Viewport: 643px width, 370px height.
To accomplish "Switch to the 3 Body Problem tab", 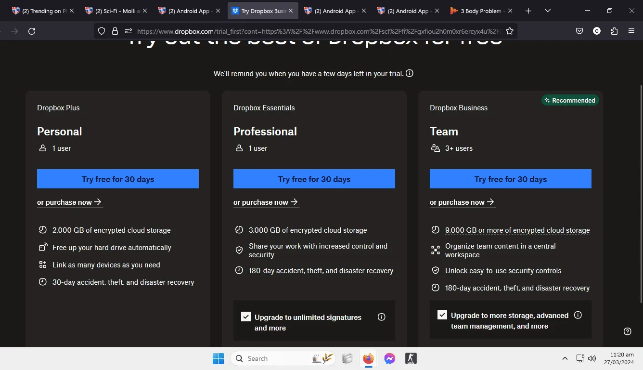I will (x=481, y=11).
